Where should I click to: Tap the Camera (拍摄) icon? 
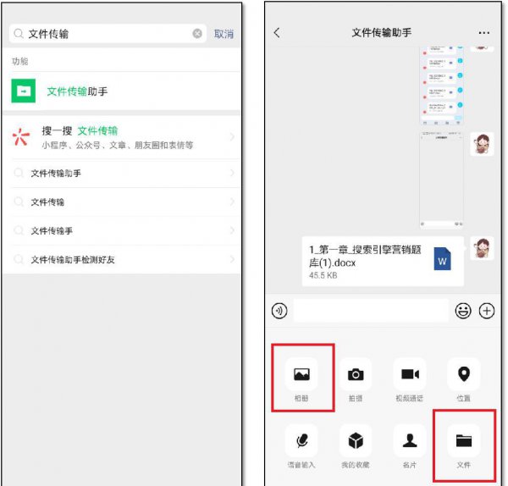(x=356, y=374)
